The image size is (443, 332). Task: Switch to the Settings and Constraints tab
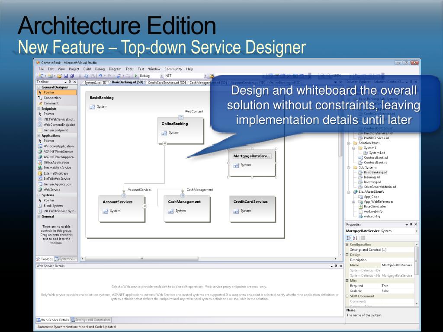point(90,320)
